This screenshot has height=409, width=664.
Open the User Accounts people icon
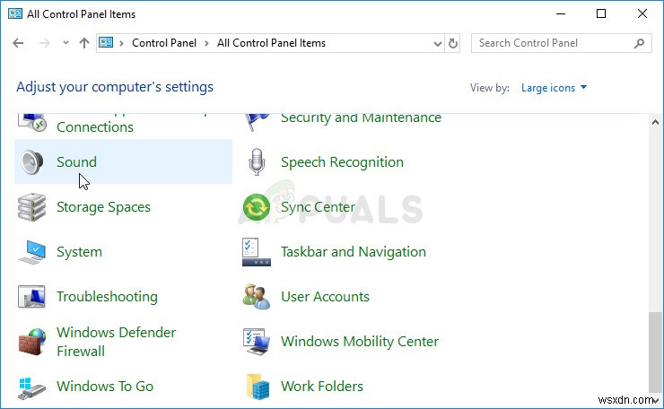coord(257,296)
